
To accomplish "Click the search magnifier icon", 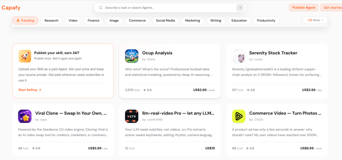I will pyautogui.click(x=101, y=8).
